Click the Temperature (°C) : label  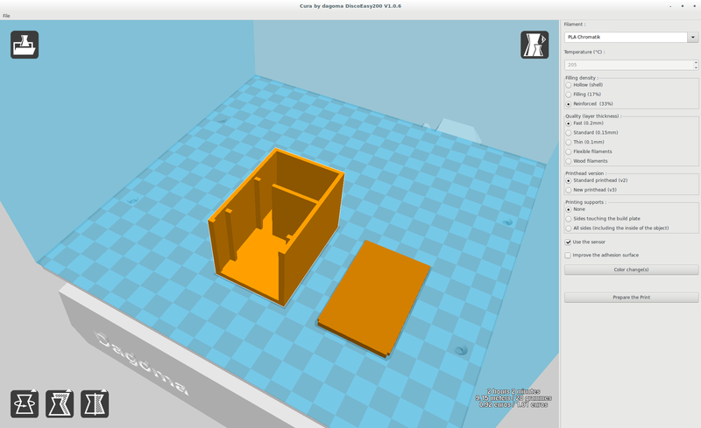pos(584,53)
